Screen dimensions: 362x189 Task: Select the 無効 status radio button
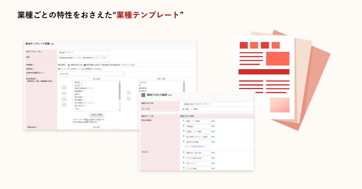(191, 109)
